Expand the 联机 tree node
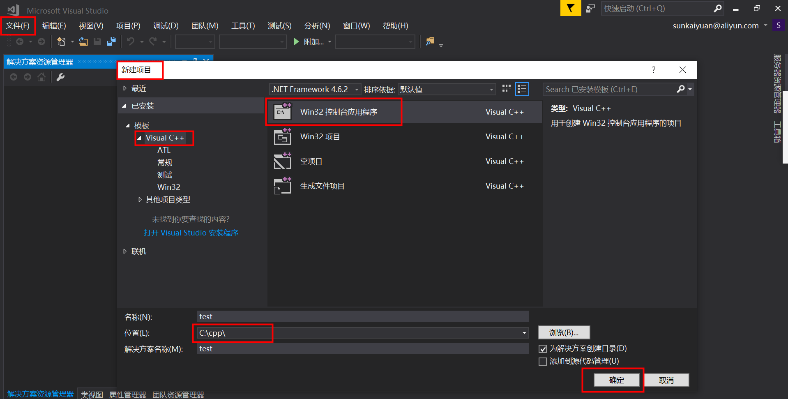Screen dimensions: 788x399 [x=125, y=251]
